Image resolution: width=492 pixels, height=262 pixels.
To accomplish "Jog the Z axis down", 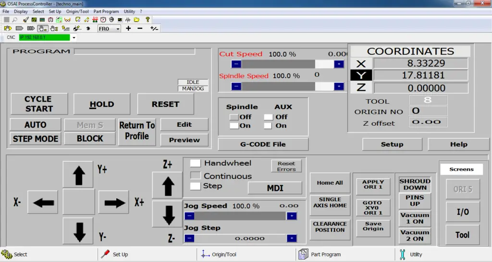I will 168,214.
